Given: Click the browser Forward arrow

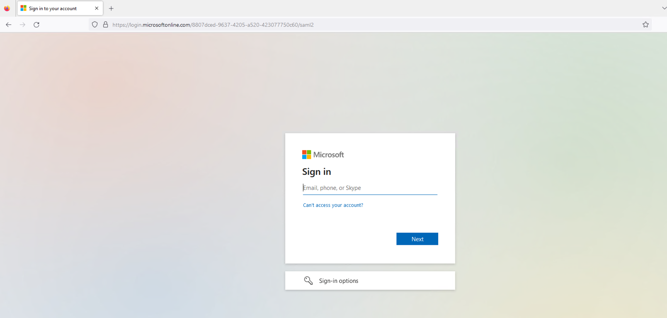Looking at the screenshot, I should click(x=22, y=25).
